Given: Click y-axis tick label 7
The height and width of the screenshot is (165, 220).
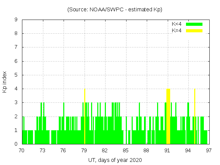Looking at the screenshot, I should (16, 47).
